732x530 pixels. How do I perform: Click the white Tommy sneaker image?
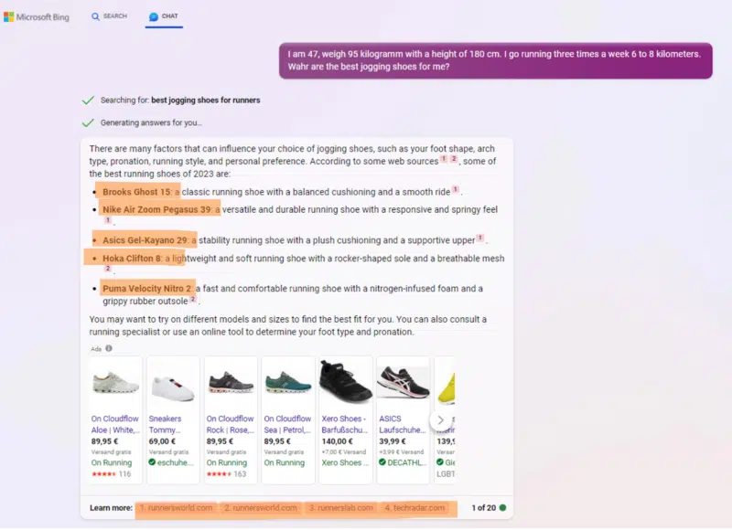click(173, 387)
